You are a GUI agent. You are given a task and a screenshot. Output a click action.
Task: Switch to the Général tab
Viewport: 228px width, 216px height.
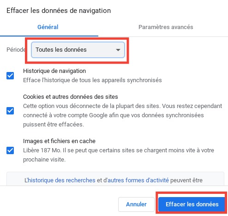coord(48,27)
